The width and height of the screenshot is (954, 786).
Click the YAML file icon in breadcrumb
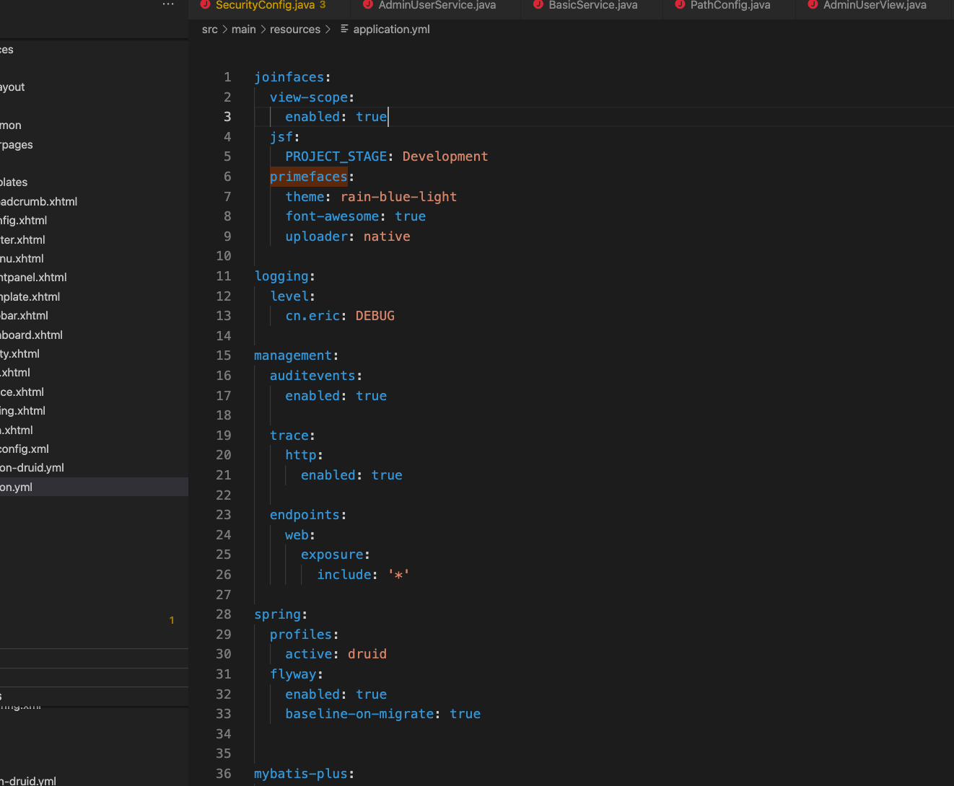pos(344,29)
